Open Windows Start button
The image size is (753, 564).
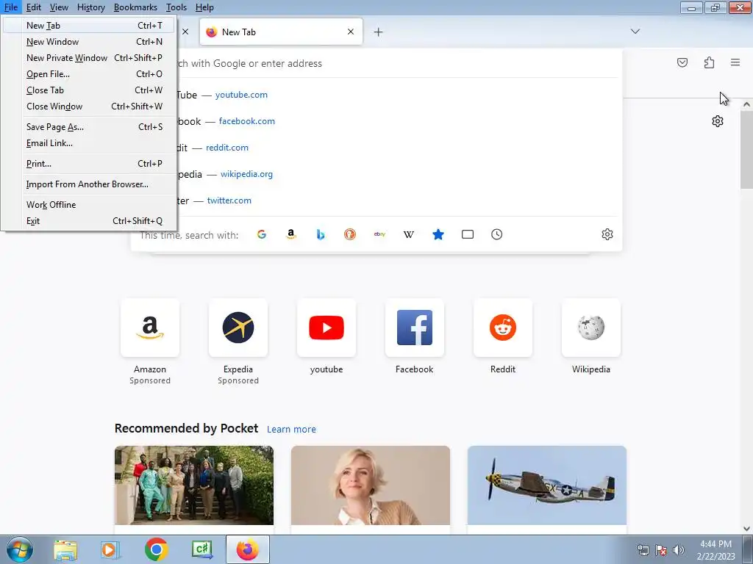click(20, 549)
